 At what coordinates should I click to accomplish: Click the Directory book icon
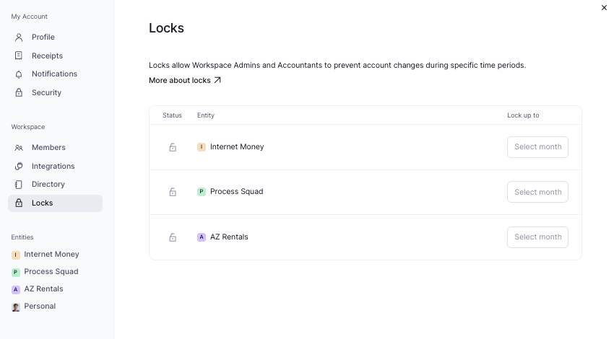(19, 185)
